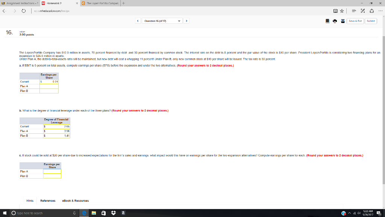385x217 pixels.
Task: Click the Save & Exit button
Action: click(355, 21)
